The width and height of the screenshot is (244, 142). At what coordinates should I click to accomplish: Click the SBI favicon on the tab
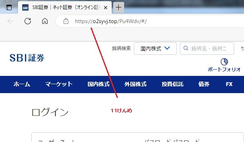pyautogui.click(x=25, y=7)
